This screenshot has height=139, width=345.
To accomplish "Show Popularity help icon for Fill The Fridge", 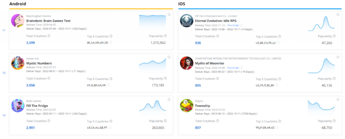I will tap(165, 121).
